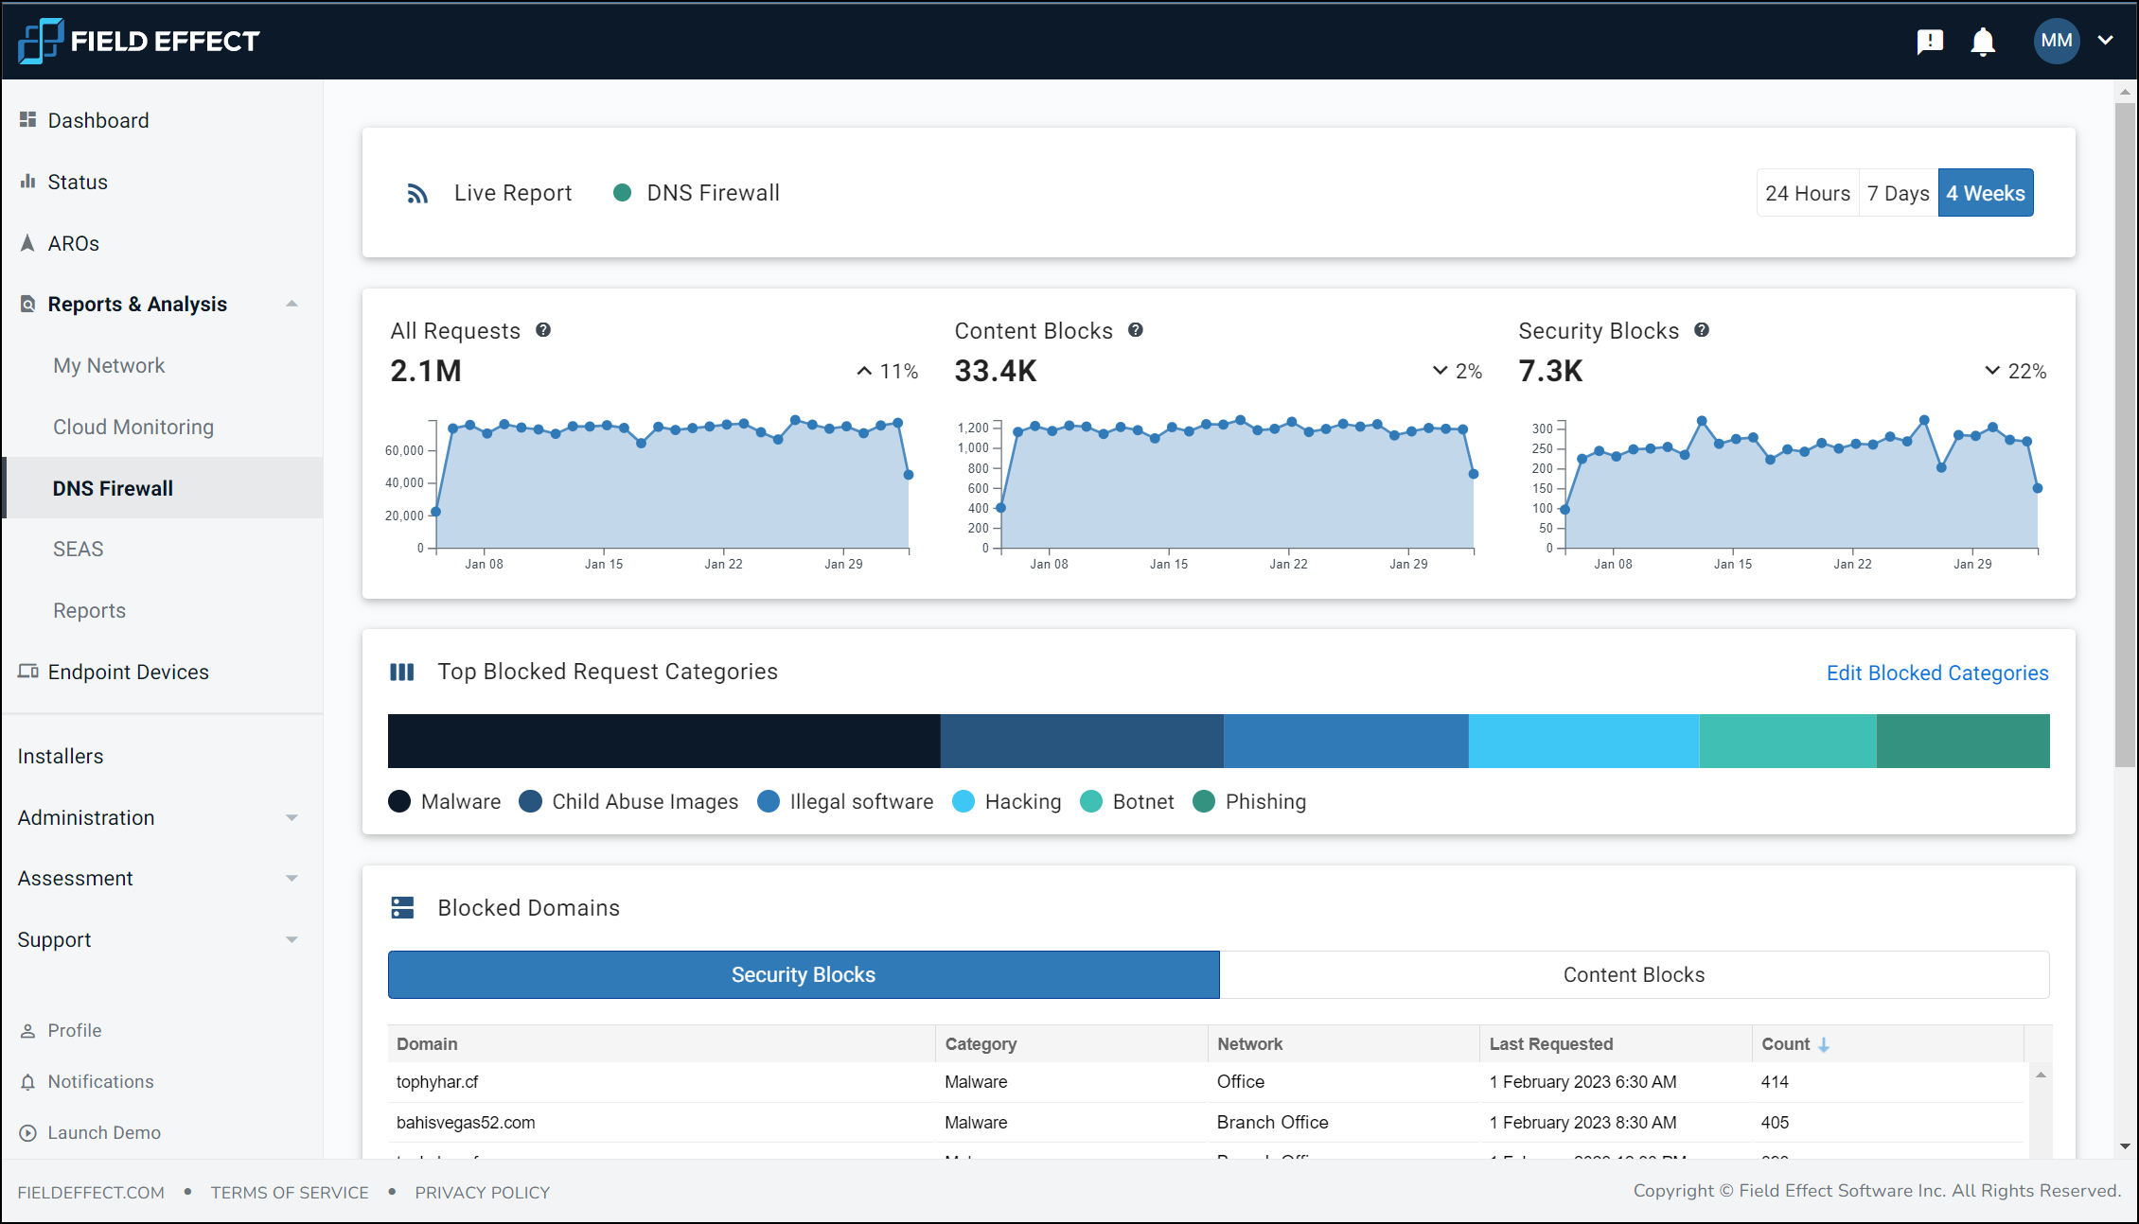Click the All Requests help icon

[x=543, y=330]
